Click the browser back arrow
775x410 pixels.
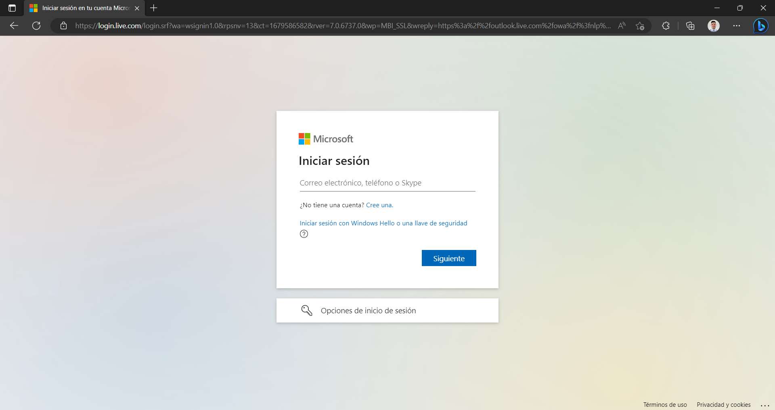point(14,26)
